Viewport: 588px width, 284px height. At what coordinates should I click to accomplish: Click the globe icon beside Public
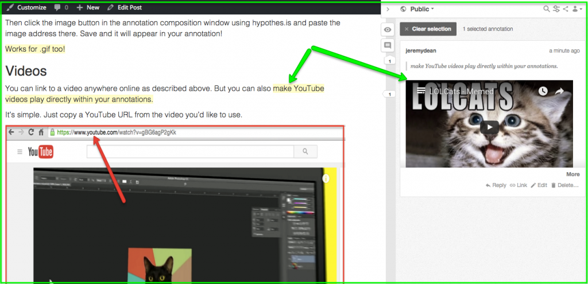coord(404,9)
